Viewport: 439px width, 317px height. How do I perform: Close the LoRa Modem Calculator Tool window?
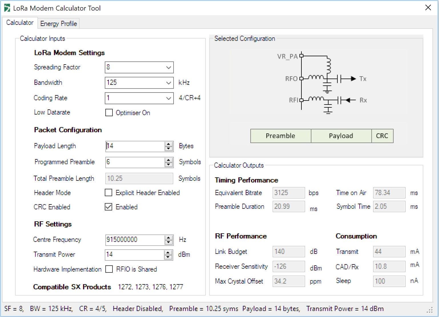[428, 8]
